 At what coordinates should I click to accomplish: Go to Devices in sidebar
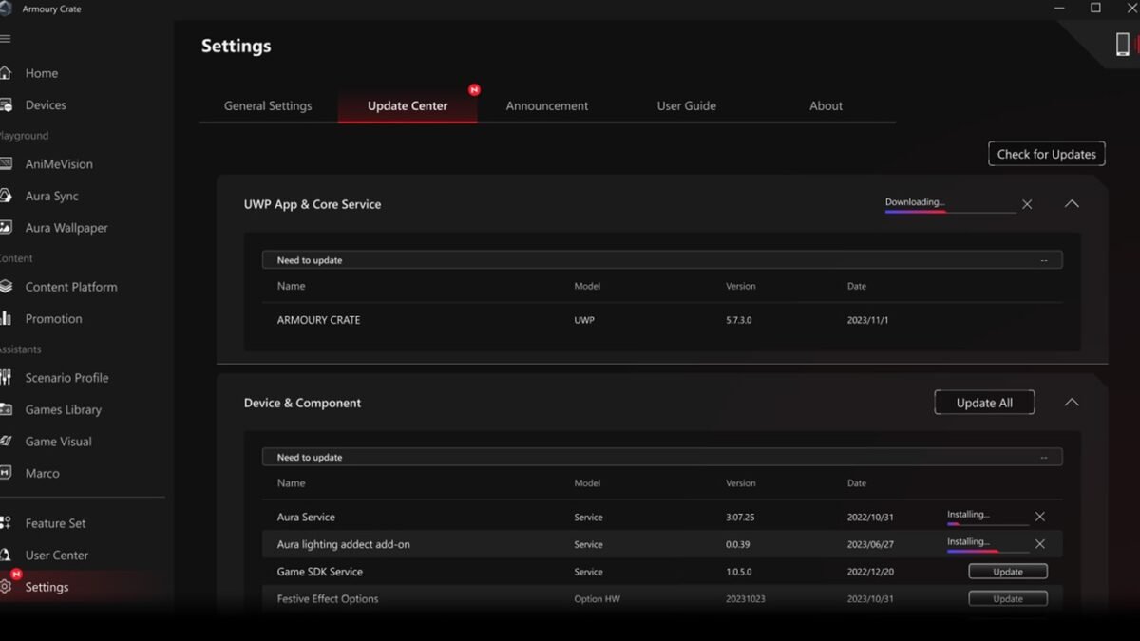[46, 105]
